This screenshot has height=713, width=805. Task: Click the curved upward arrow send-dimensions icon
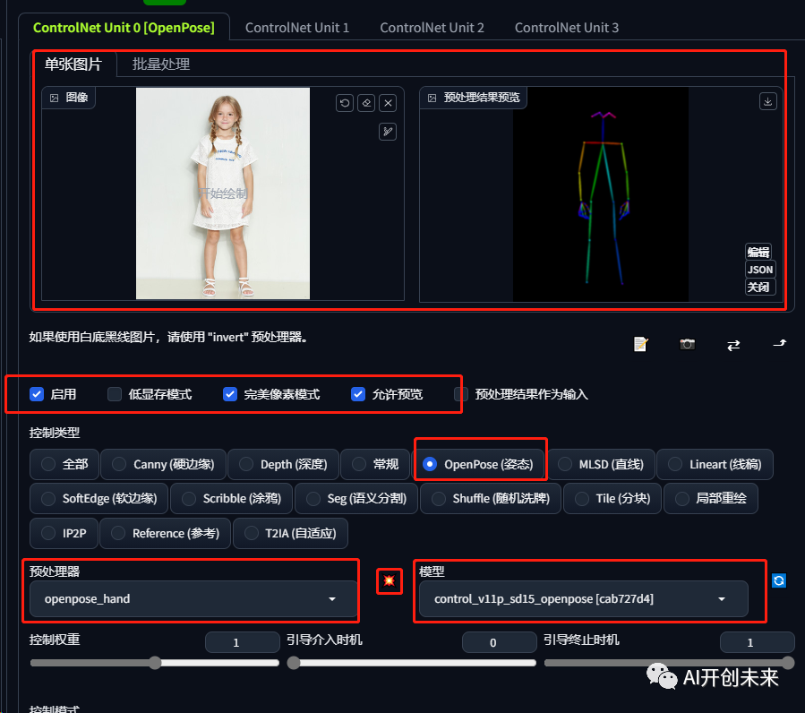[780, 343]
